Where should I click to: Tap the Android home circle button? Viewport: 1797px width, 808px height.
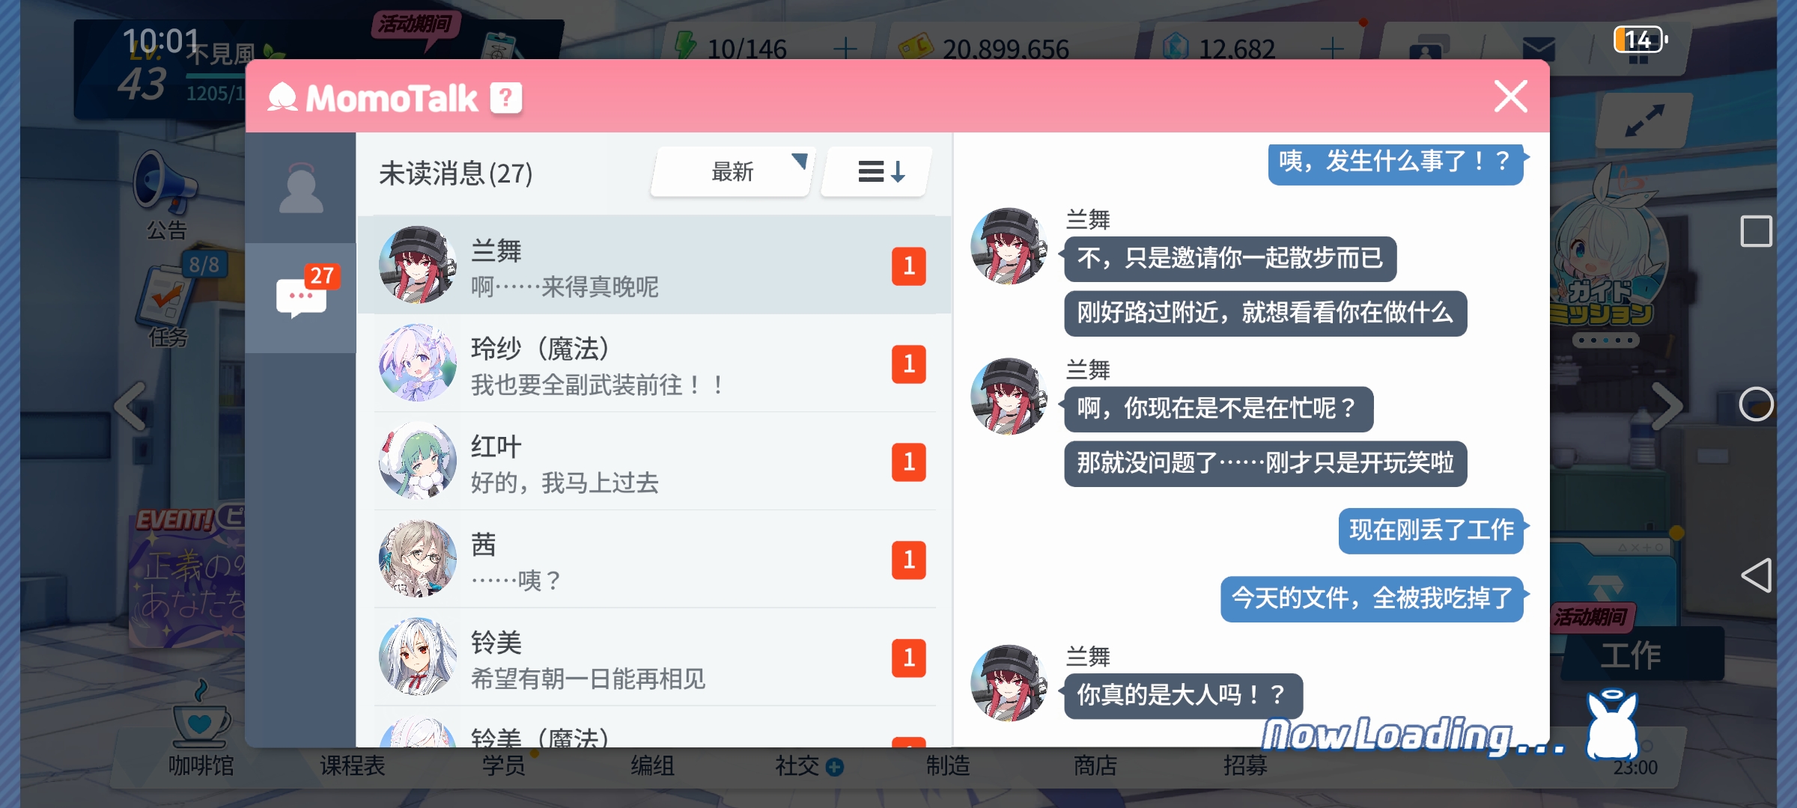coord(1756,405)
